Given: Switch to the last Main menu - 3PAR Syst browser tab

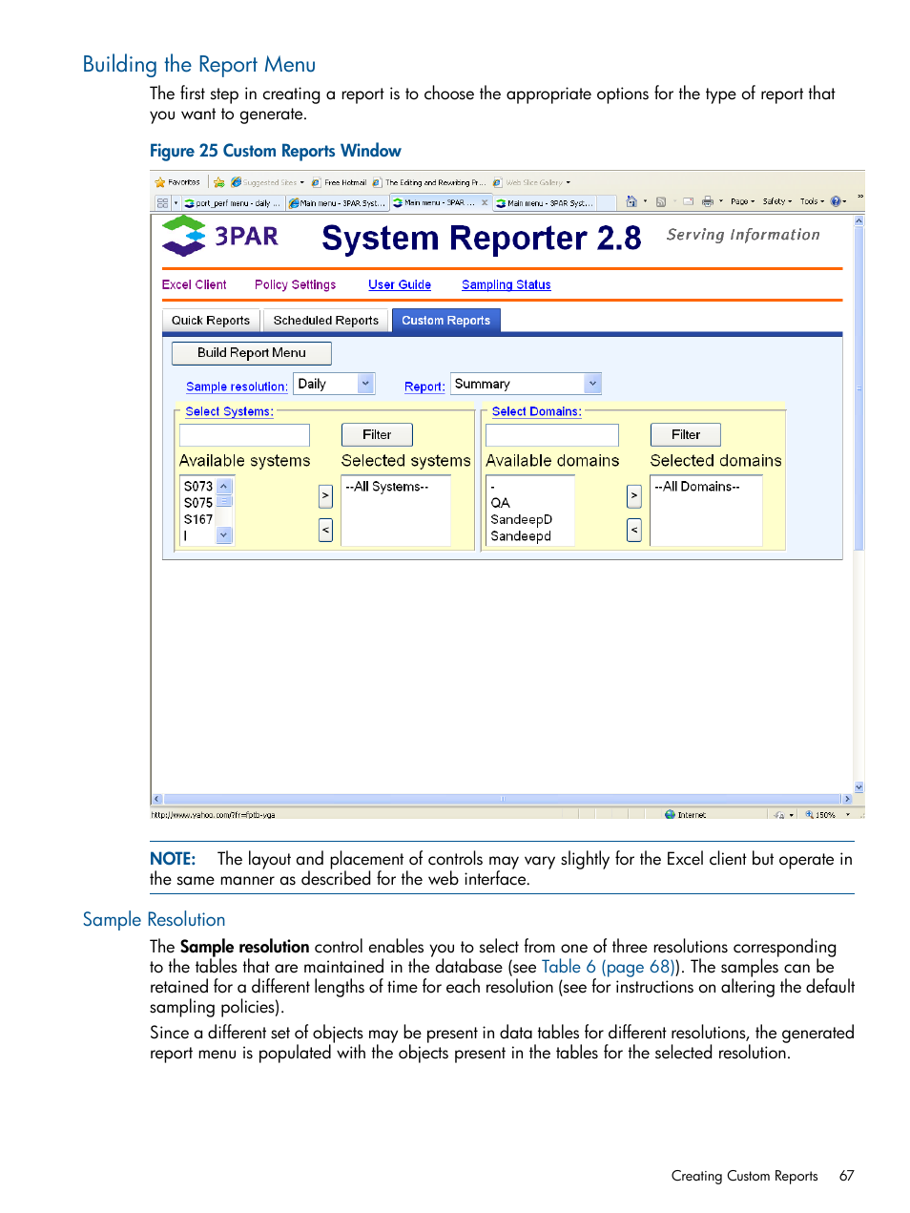Looking at the screenshot, I should click(x=544, y=202).
